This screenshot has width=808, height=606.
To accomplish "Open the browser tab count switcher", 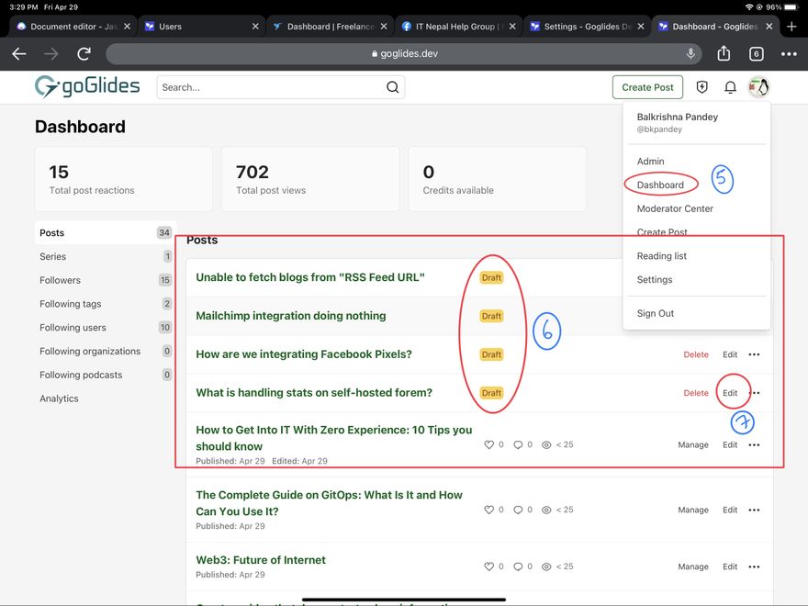I will [757, 54].
